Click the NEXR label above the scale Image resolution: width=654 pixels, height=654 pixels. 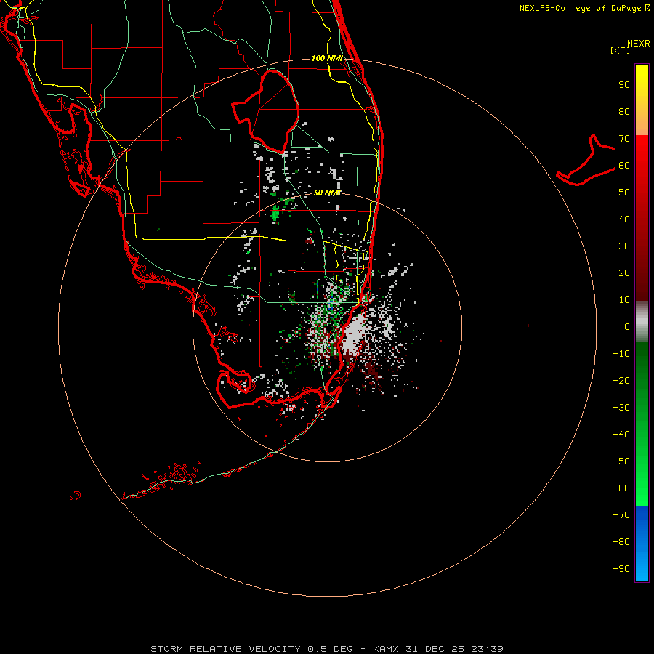639,44
